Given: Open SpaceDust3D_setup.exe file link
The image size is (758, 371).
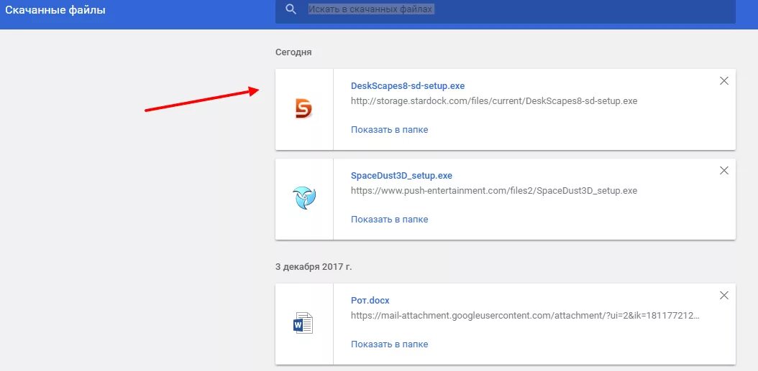Looking at the screenshot, I should 401,176.
